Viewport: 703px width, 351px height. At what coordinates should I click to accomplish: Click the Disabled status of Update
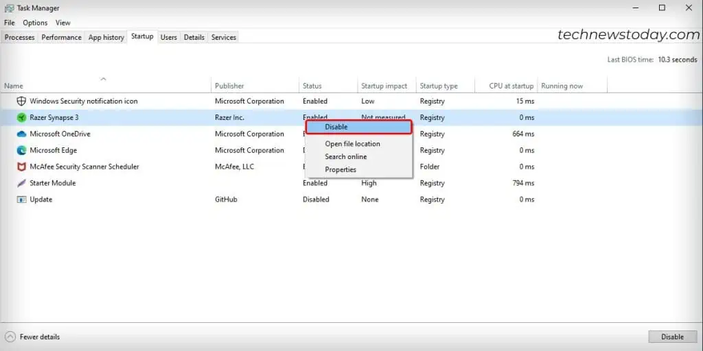point(316,199)
